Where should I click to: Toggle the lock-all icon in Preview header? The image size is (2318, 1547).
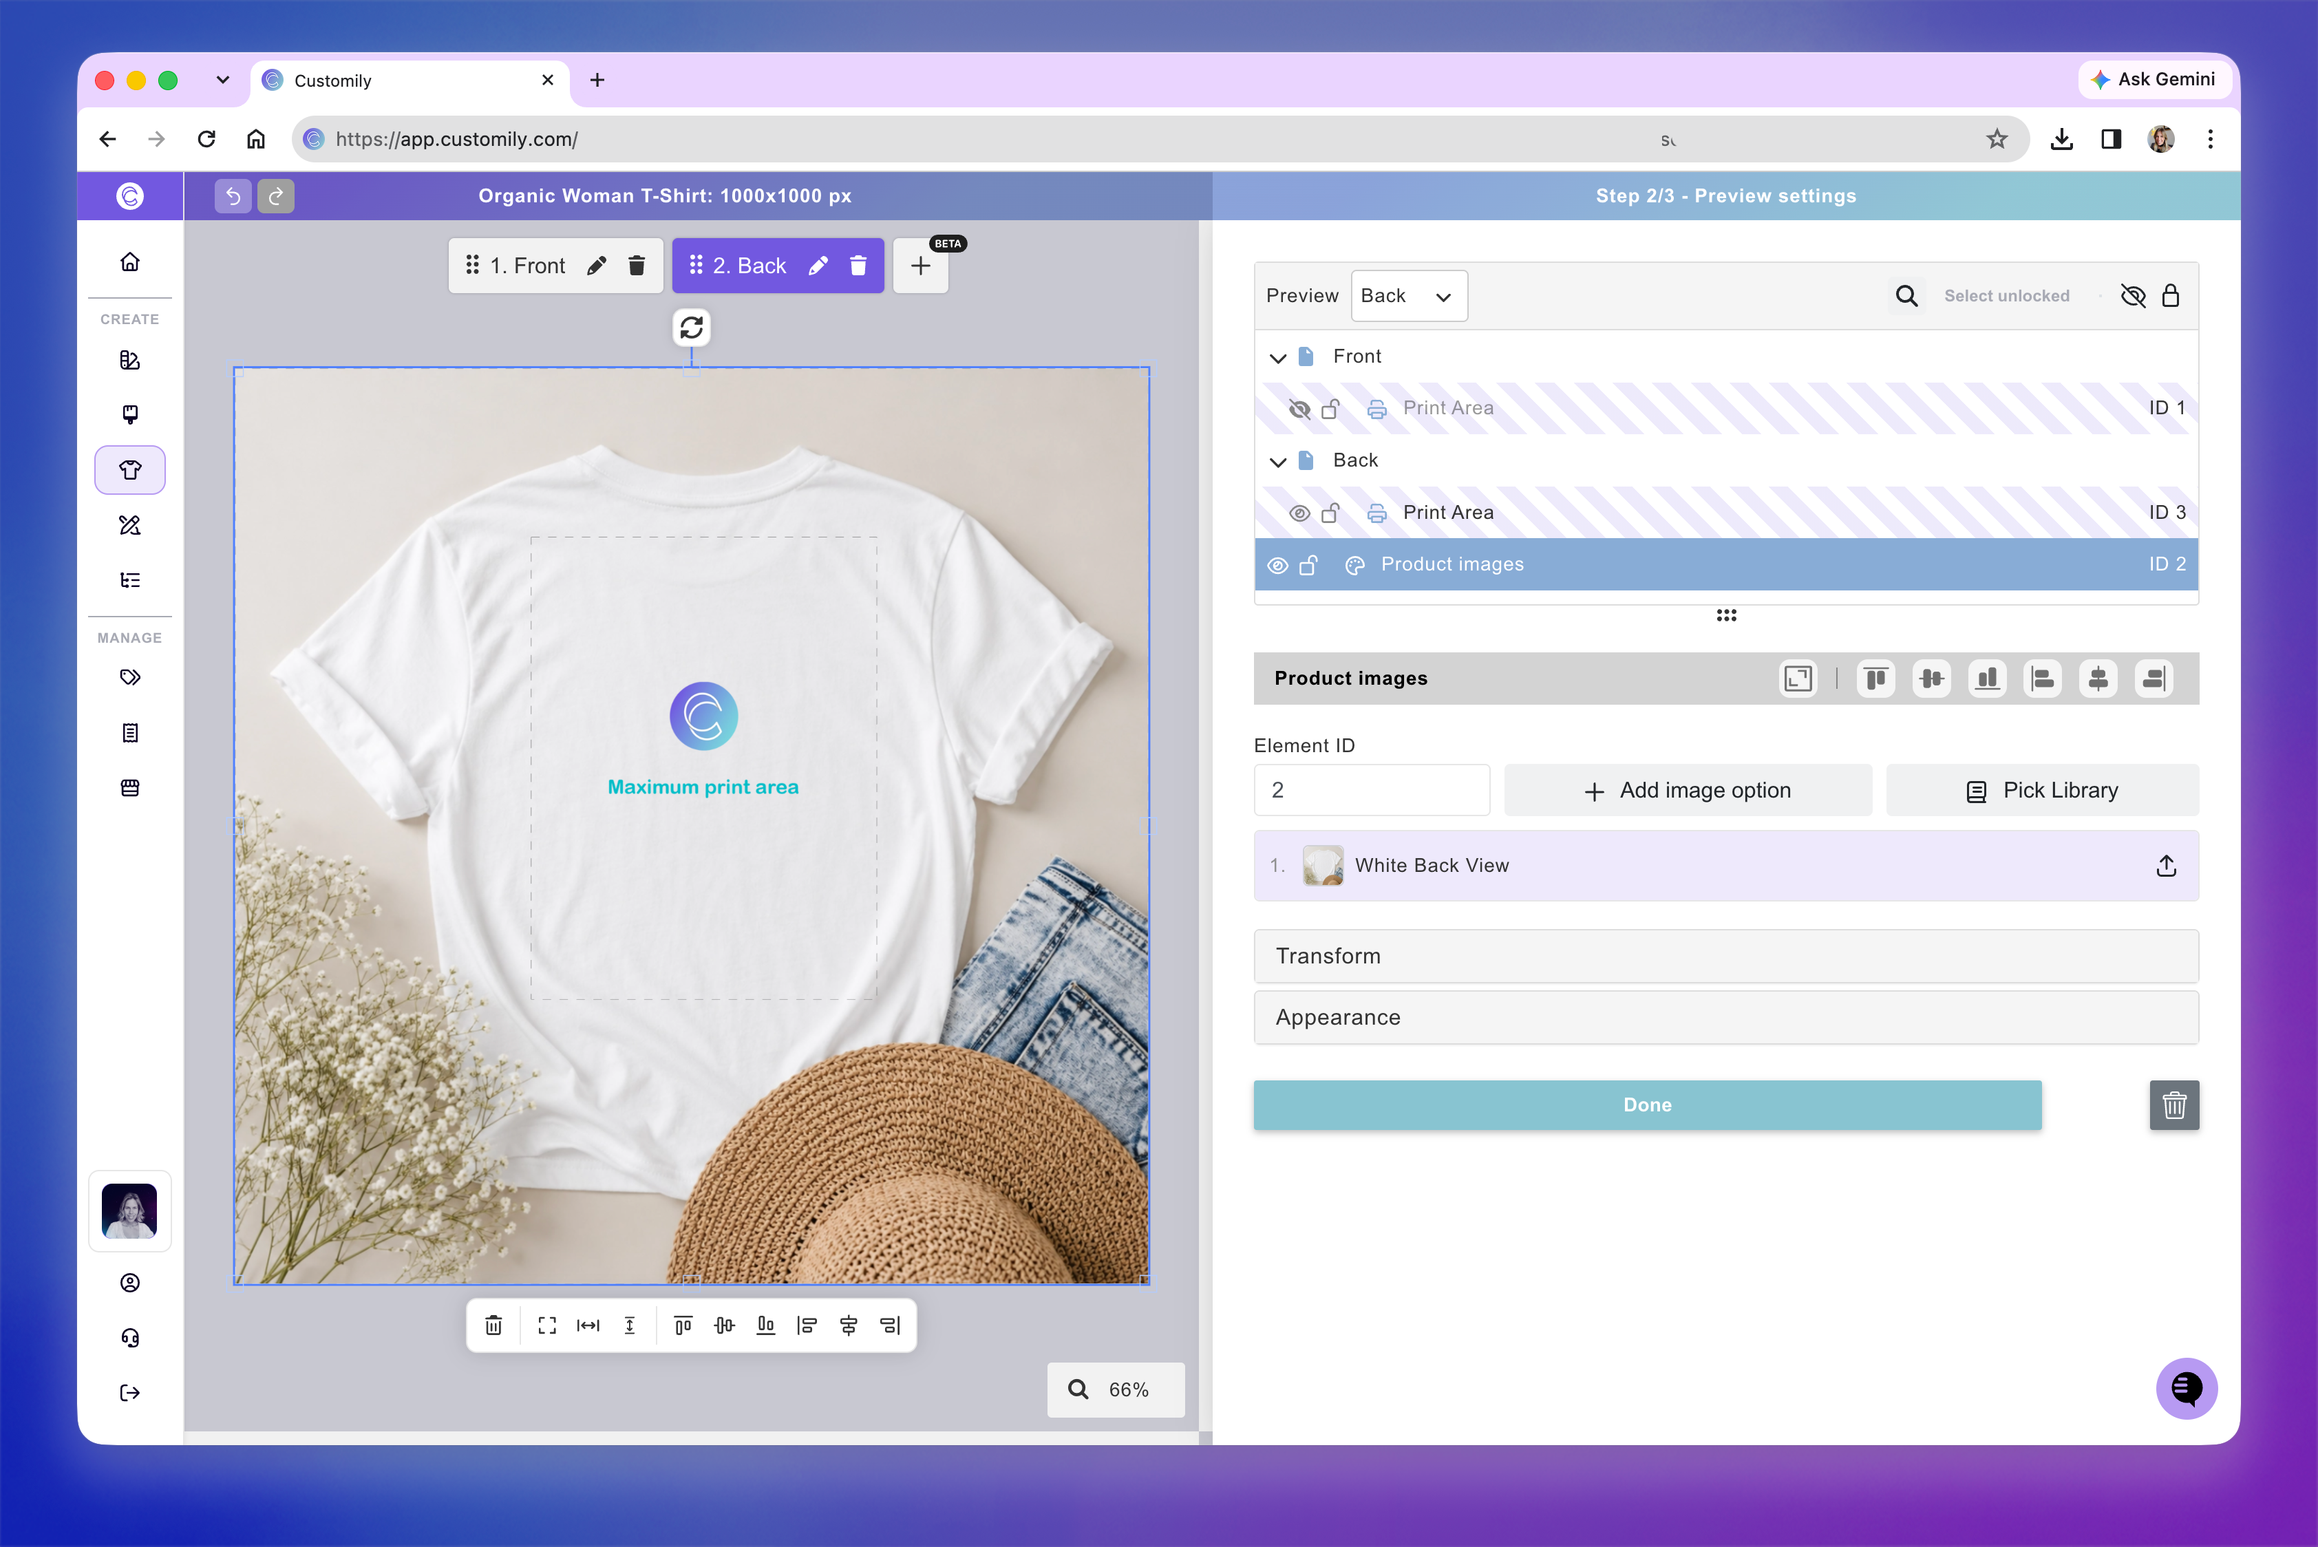pyautogui.click(x=2170, y=296)
